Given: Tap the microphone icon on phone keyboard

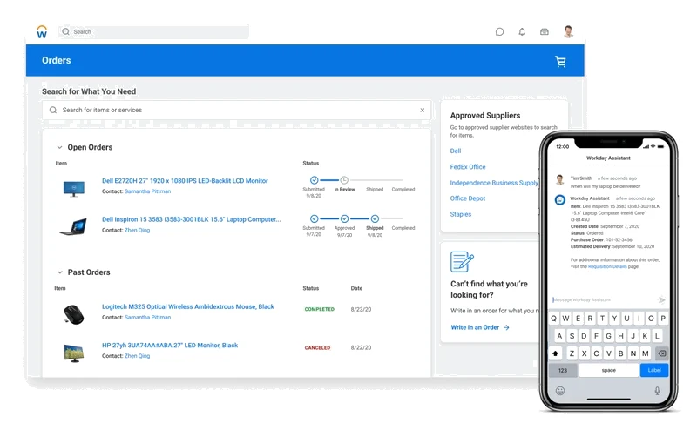Looking at the screenshot, I should [657, 391].
